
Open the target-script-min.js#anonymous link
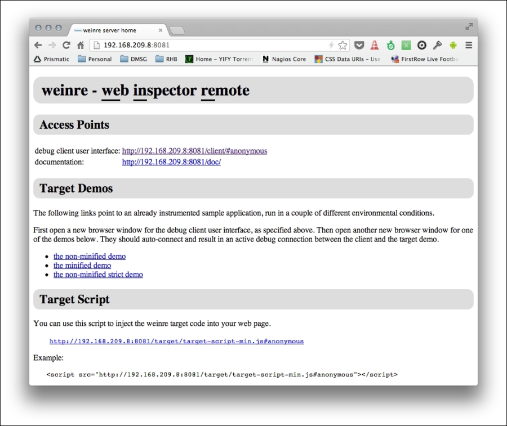coord(176,341)
